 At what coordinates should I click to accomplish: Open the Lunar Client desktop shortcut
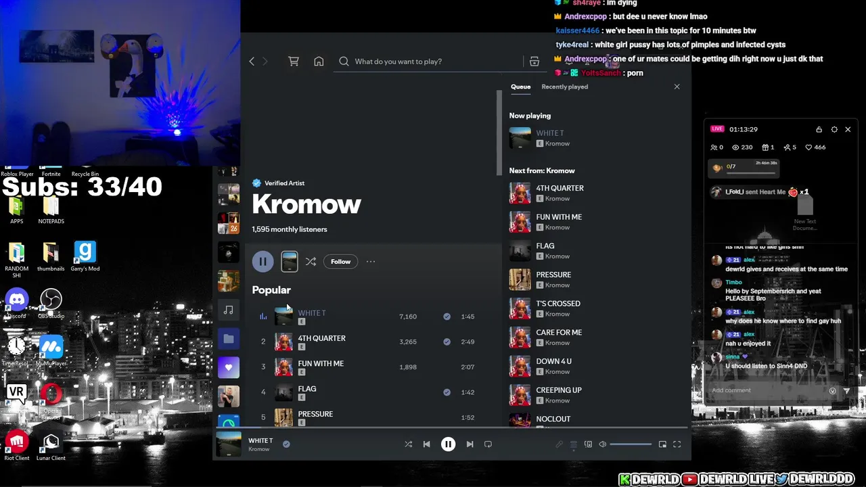(51, 445)
